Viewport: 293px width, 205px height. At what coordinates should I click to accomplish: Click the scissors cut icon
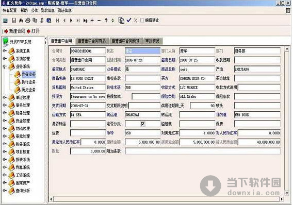pyautogui.click(x=42, y=20)
